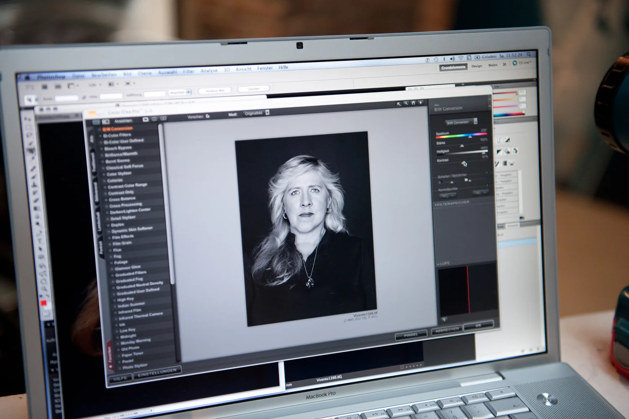Screen dimensions: 629x419
Task: Toggle favorite star for Paper Toner
Action: [x=118, y=356]
